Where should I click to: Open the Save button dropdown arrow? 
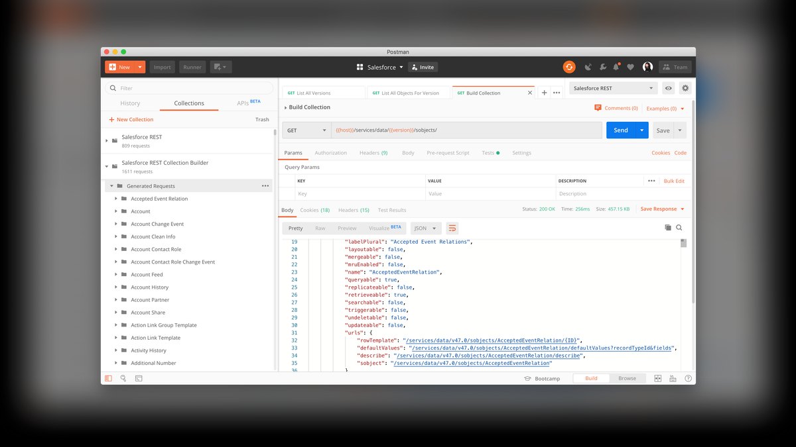coord(680,130)
